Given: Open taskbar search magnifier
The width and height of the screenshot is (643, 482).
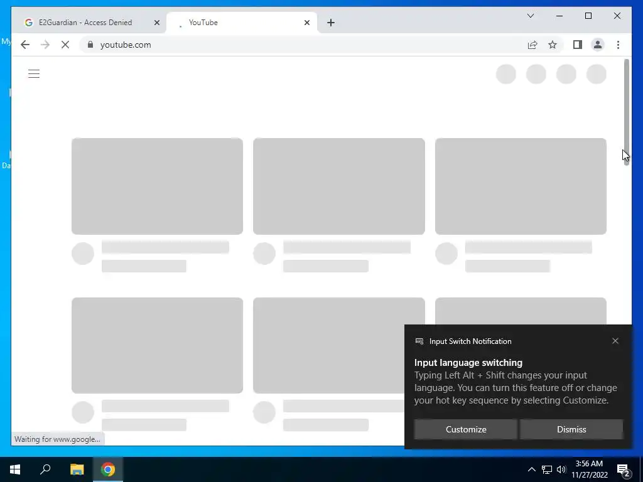Looking at the screenshot, I should click(45, 469).
